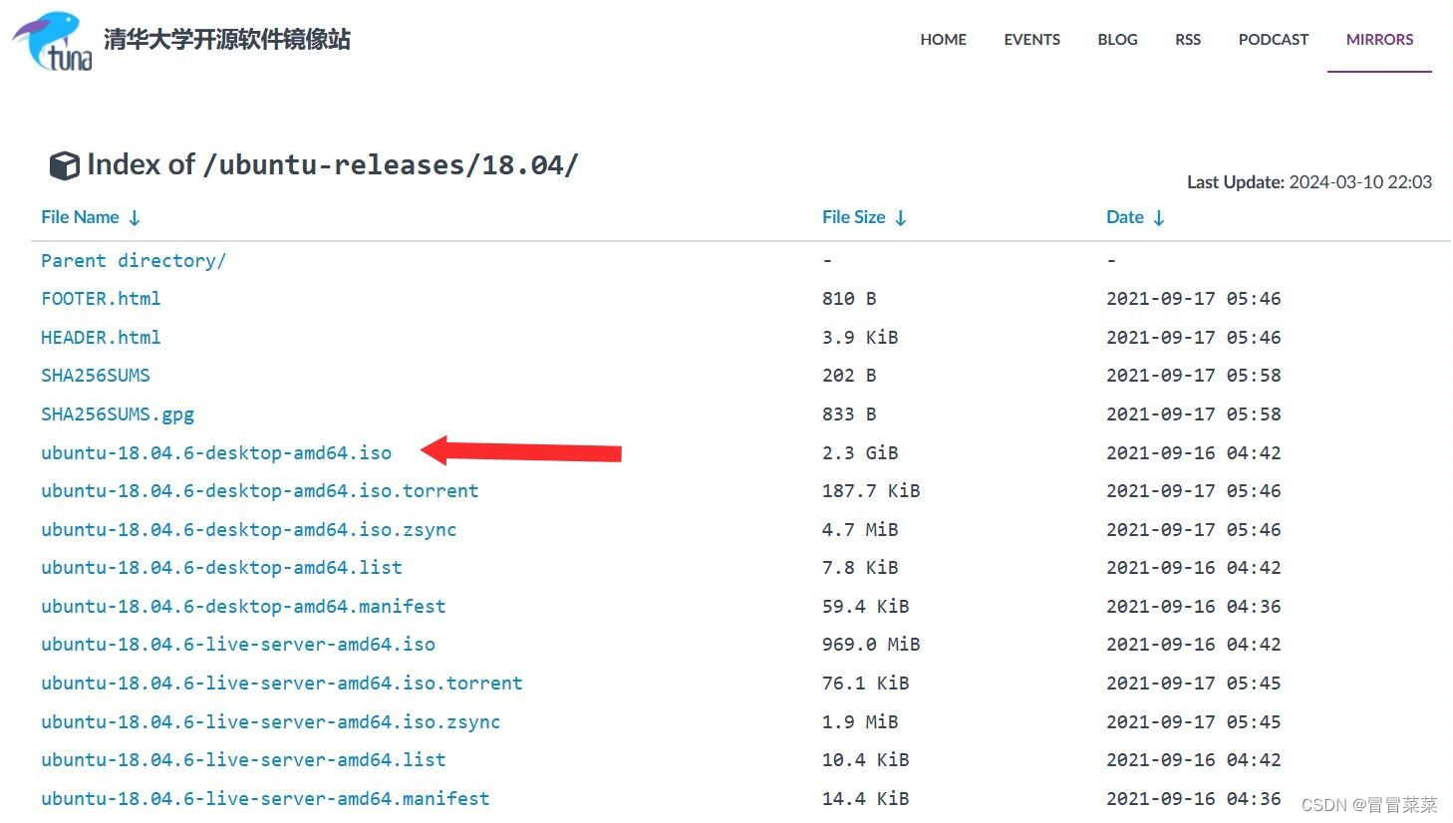Download the SHA256SUMS file
Viewport: 1453px width, 823px height.
pyautogui.click(x=96, y=376)
